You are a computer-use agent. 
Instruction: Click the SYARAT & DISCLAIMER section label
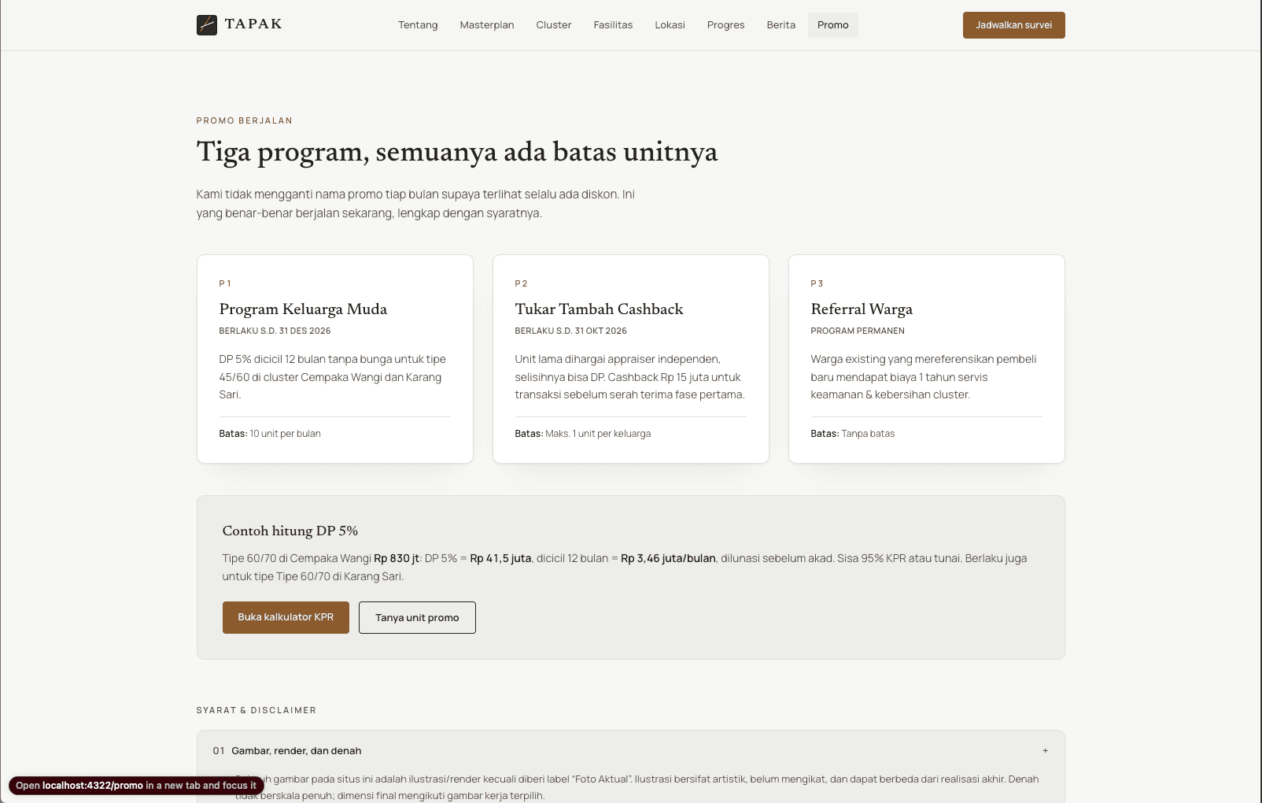click(x=256, y=710)
